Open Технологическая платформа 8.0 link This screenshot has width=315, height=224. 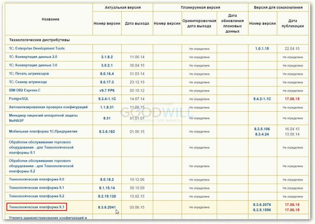coord(37,180)
